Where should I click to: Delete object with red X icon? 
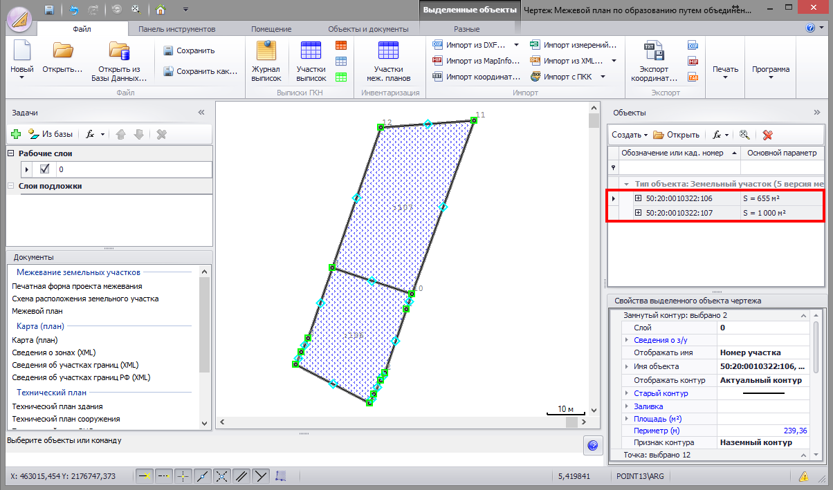(x=767, y=135)
